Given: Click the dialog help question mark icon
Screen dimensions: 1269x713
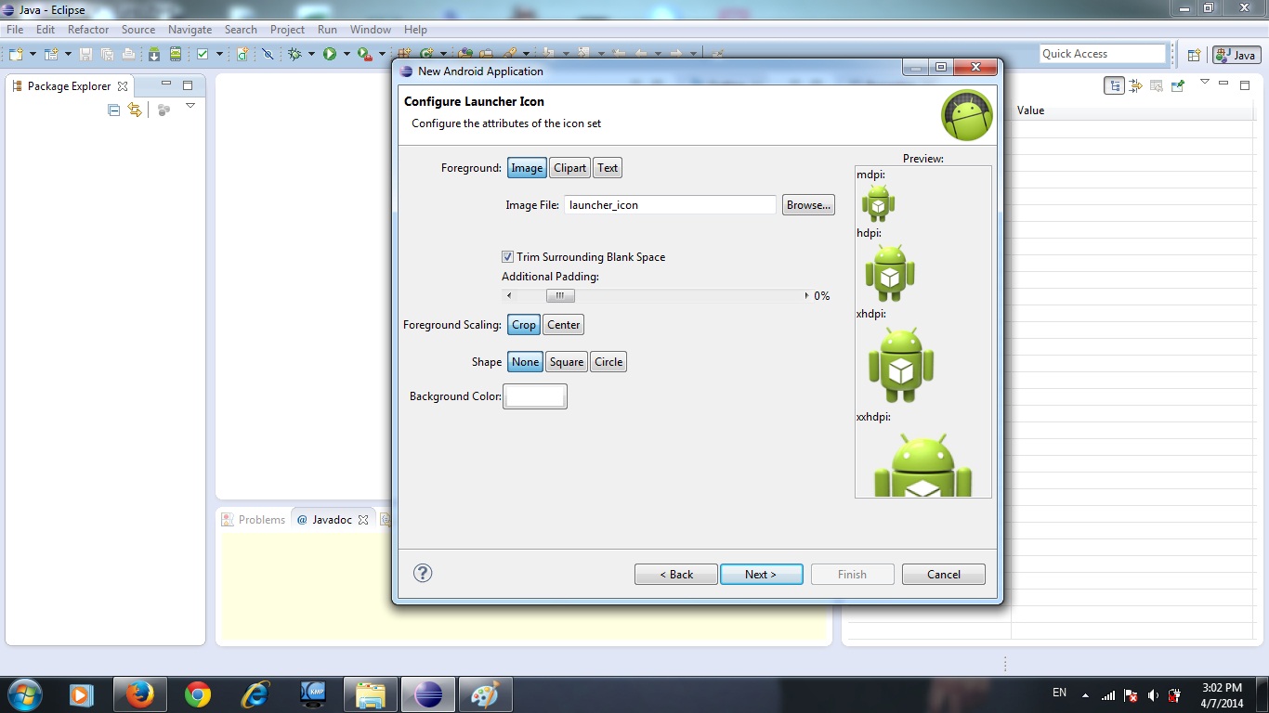Looking at the screenshot, I should coord(423,573).
